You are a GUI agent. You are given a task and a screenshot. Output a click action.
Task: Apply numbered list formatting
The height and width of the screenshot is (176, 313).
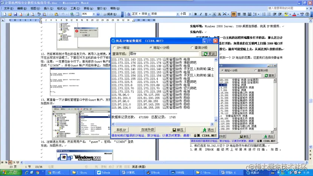tap(264, 14)
